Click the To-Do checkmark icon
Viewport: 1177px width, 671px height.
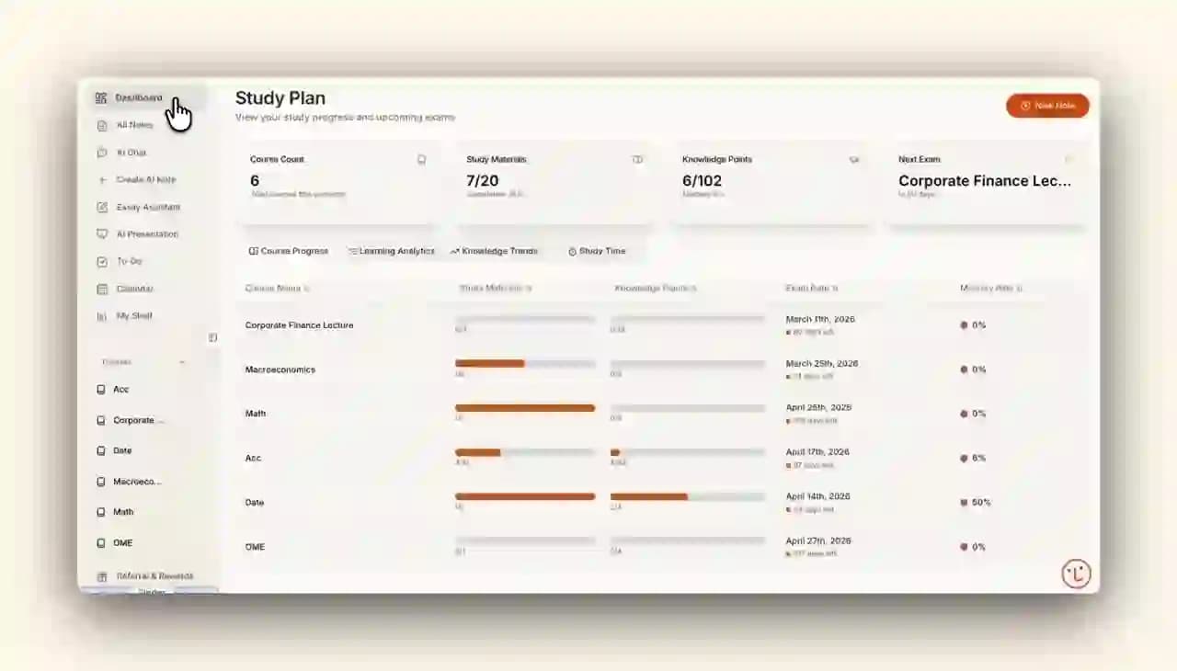click(102, 262)
